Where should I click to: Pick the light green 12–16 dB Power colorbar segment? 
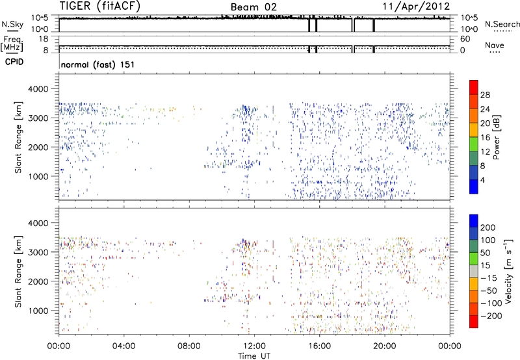pos(474,144)
